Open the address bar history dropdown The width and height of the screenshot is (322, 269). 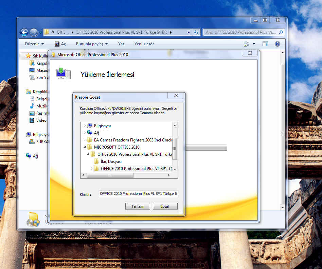[189, 32]
